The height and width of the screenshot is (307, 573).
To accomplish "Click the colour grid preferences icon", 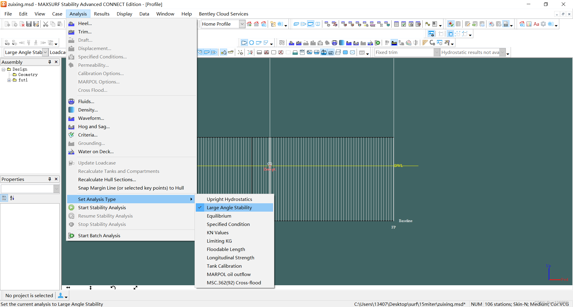I will tap(529, 24).
